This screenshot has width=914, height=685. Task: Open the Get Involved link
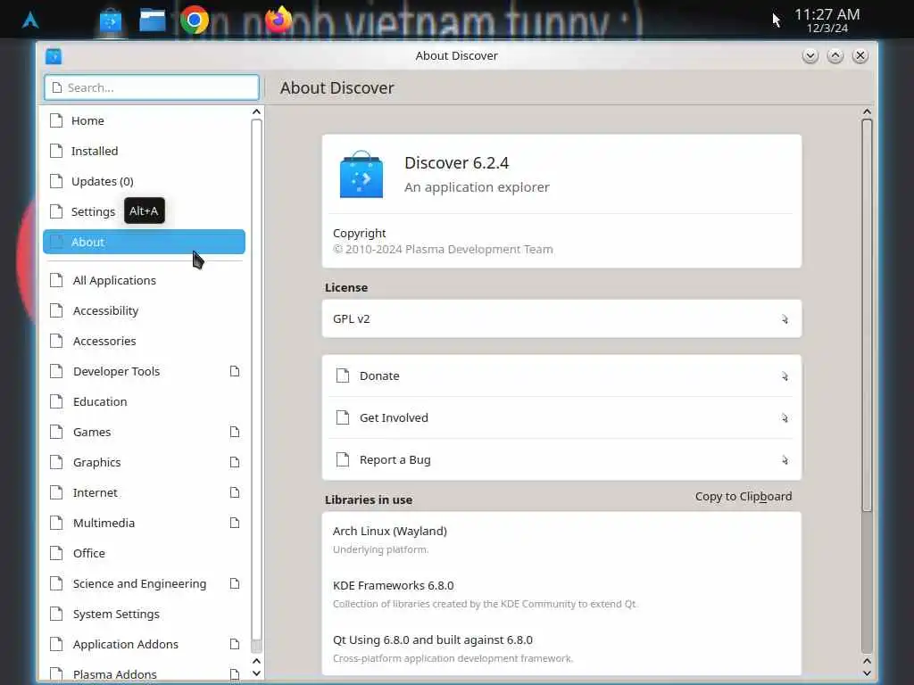tap(561, 417)
